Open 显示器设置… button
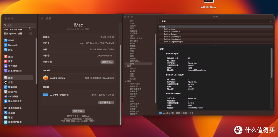This screenshot has height=137, width=278. 106,103
